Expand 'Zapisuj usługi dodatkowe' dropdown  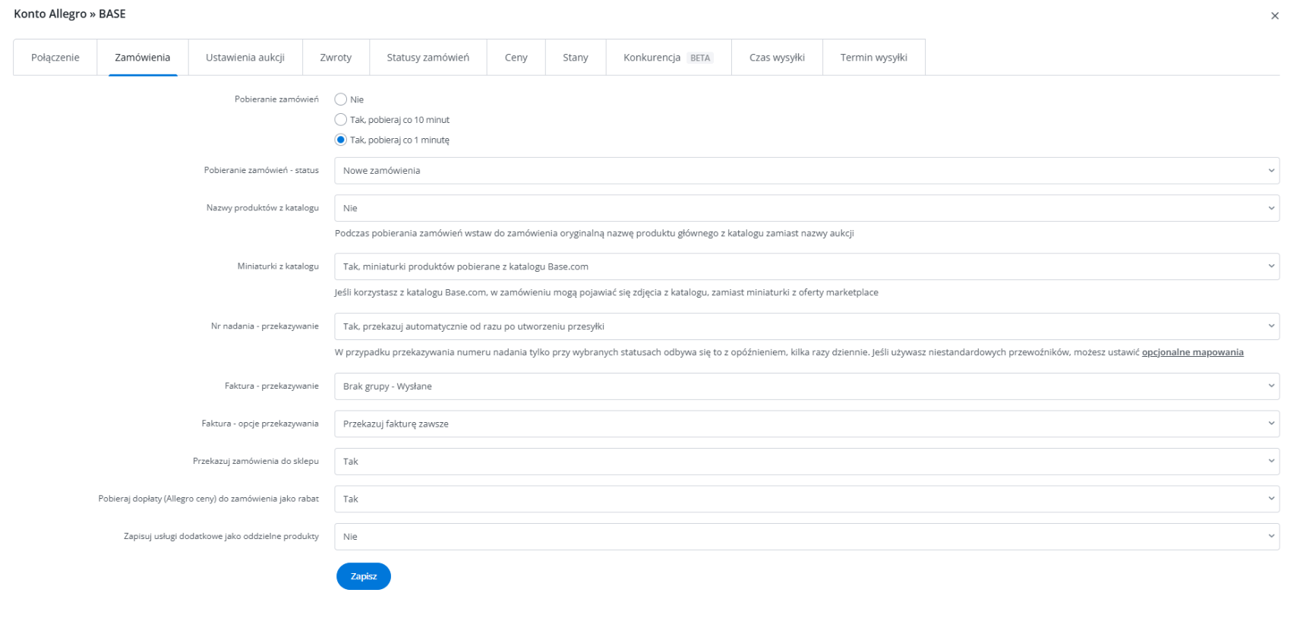806,537
